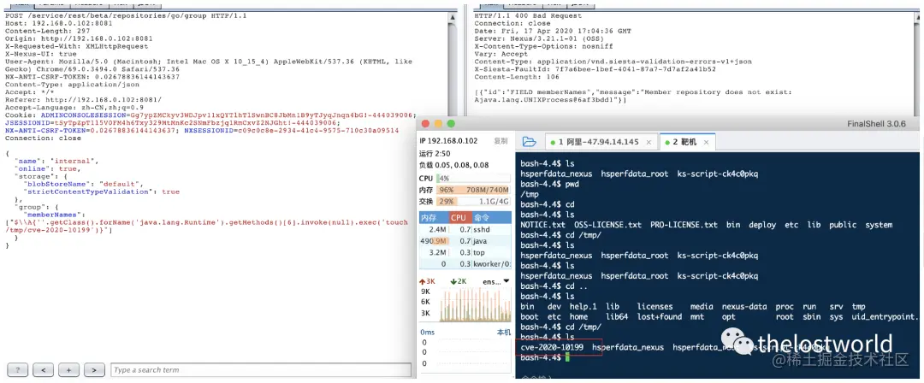Select the kworker process row
This screenshot has width=924, height=383.
(x=465, y=263)
